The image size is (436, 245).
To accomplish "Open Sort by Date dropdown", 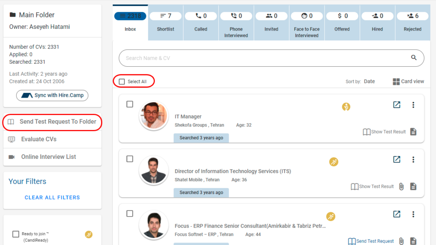I will (369, 82).
